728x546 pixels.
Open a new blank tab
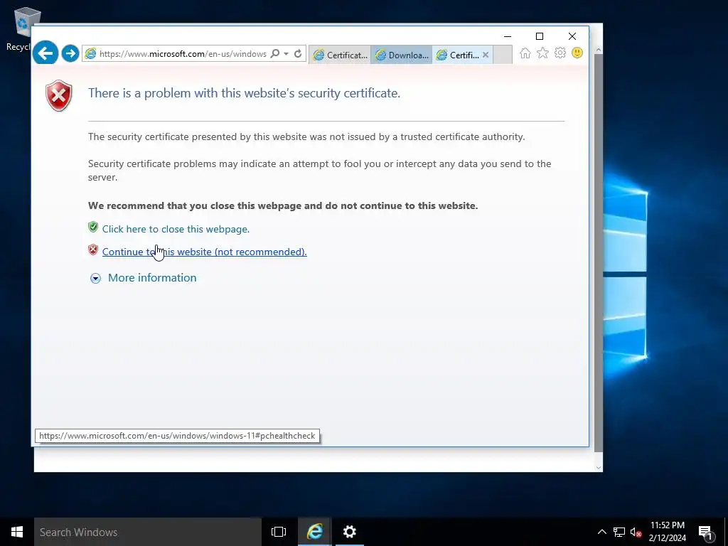coord(503,55)
